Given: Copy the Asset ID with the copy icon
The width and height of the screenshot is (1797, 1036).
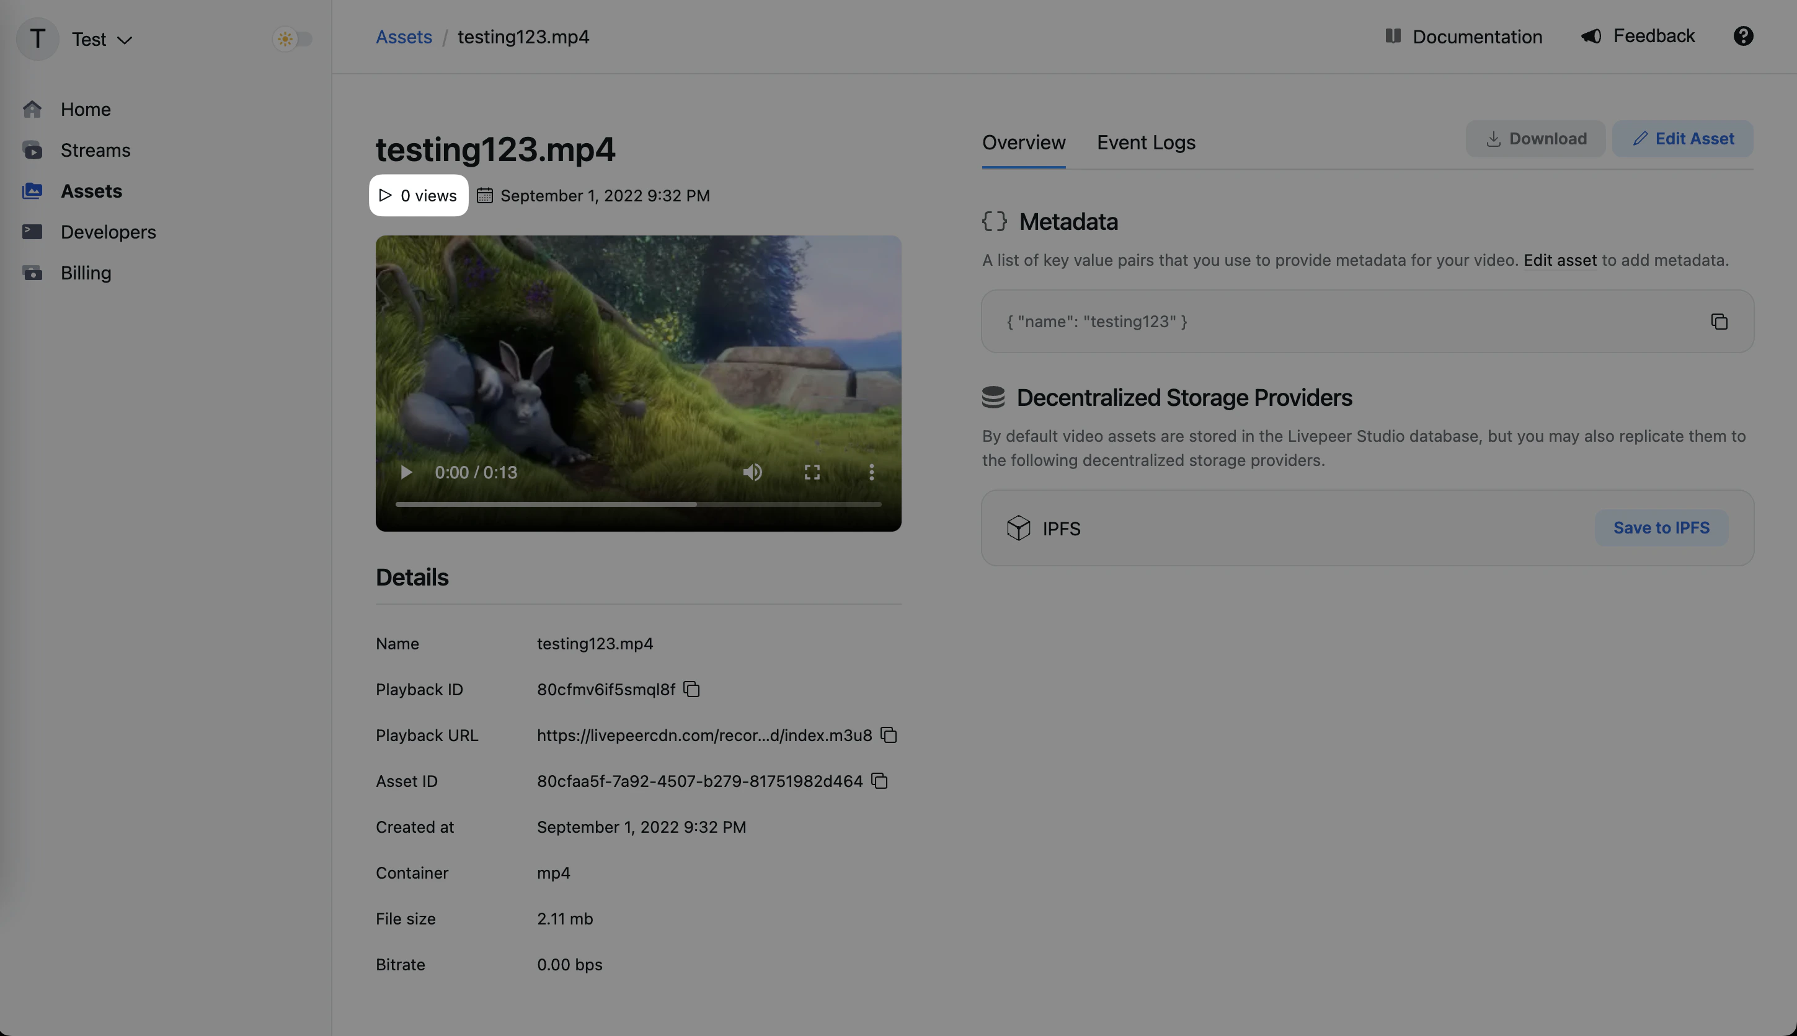Looking at the screenshot, I should (x=879, y=781).
